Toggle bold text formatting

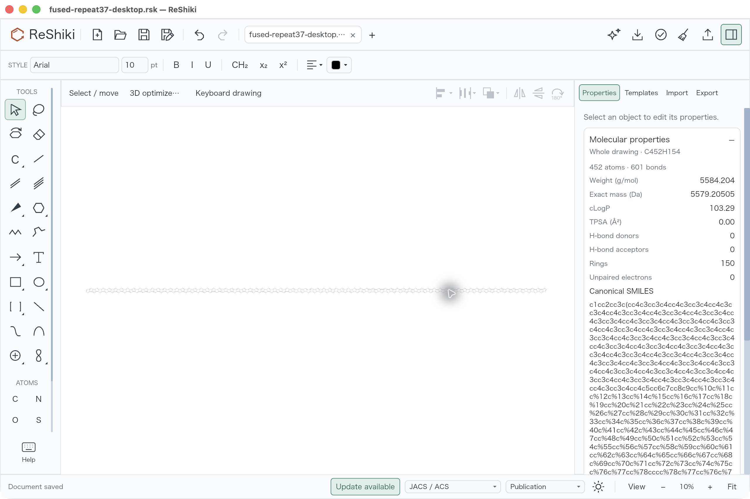[x=176, y=65]
